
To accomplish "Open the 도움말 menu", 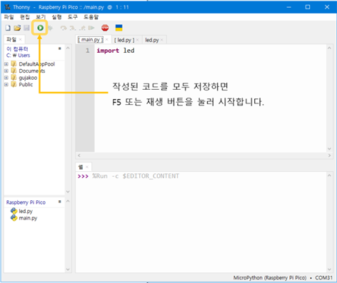I will tap(91, 17).
